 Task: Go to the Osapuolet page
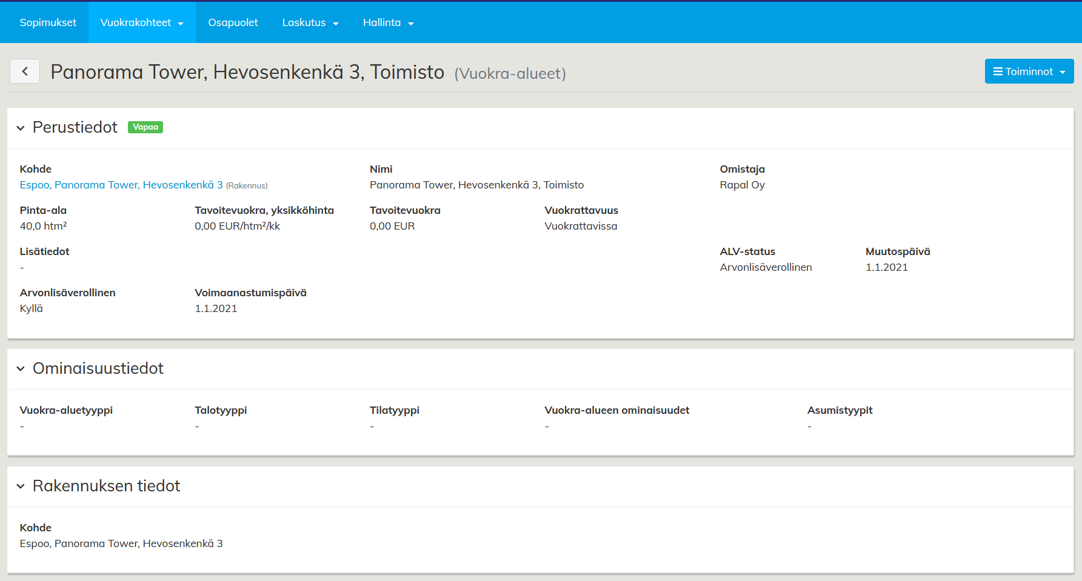click(x=233, y=22)
